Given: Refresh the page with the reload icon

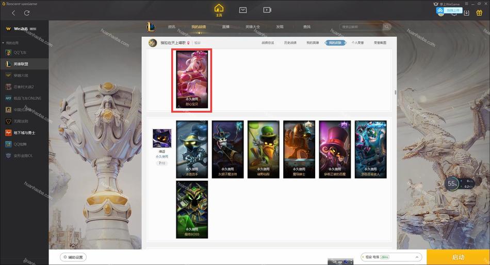Looking at the screenshot, I should 27,13.
